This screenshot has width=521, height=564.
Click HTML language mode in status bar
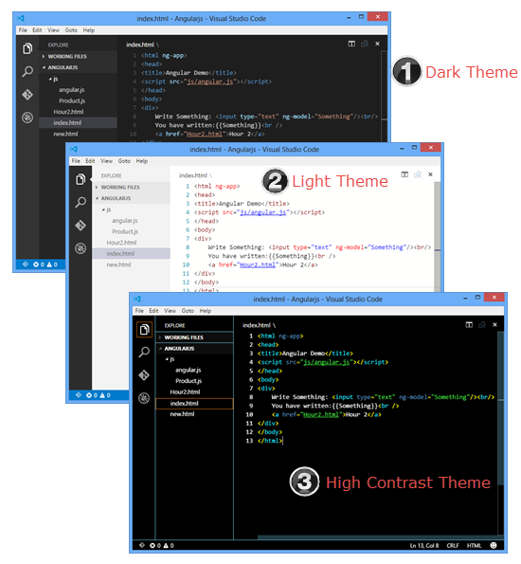click(x=474, y=546)
